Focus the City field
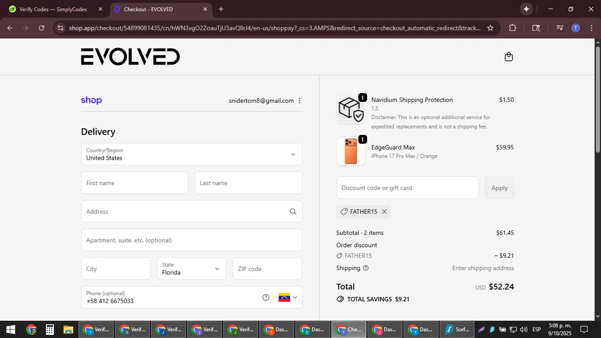This screenshot has width=601, height=338. pyautogui.click(x=116, y=269)
